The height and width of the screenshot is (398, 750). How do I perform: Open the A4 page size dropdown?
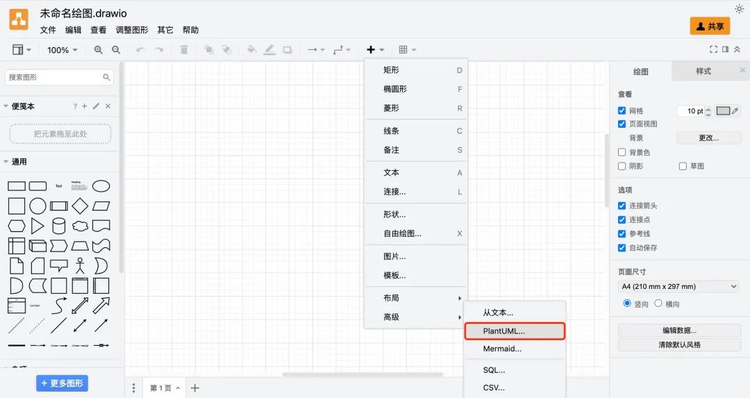click(679, 287)
